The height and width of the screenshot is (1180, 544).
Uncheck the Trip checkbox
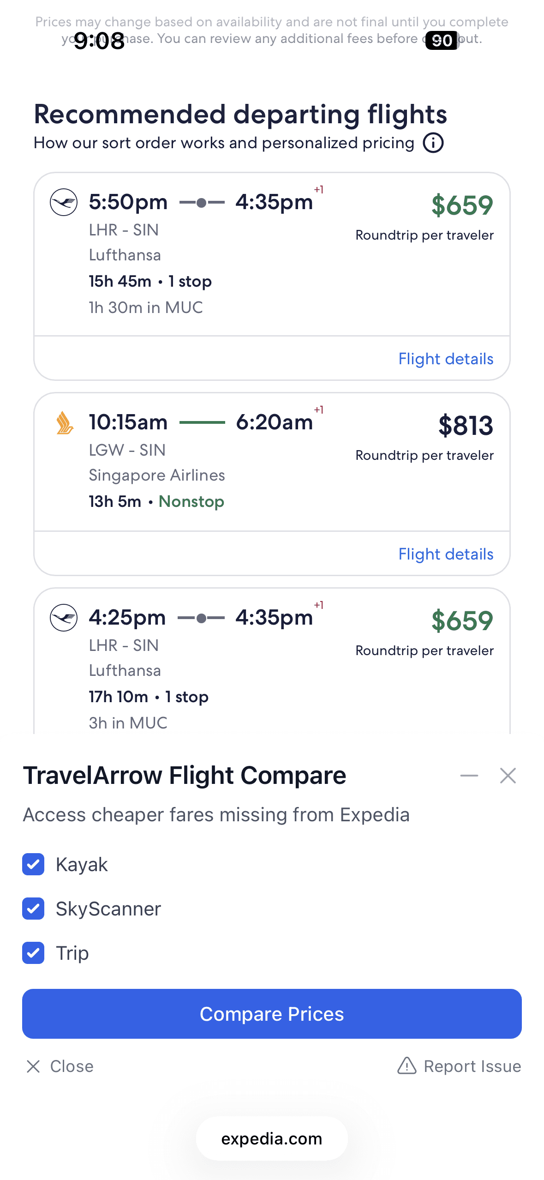coord(33,953)
